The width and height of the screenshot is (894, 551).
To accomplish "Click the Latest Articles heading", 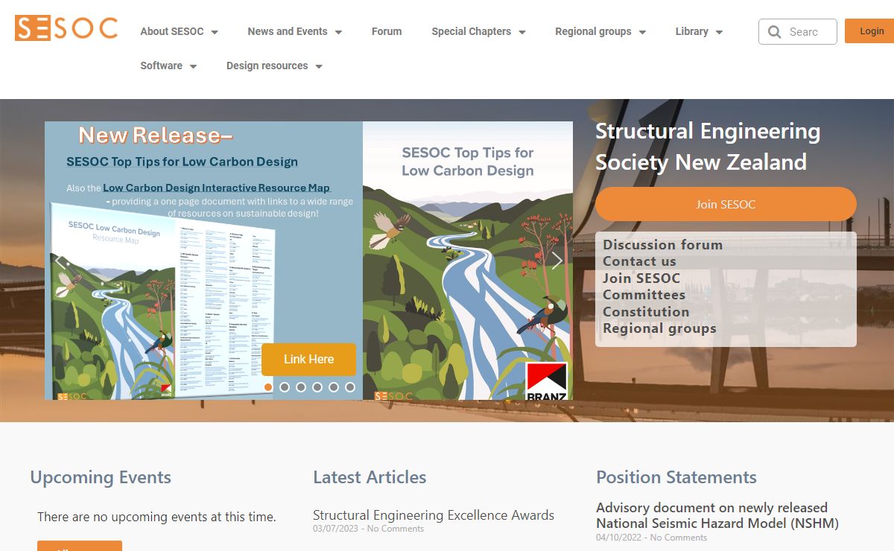I will 370,477.
